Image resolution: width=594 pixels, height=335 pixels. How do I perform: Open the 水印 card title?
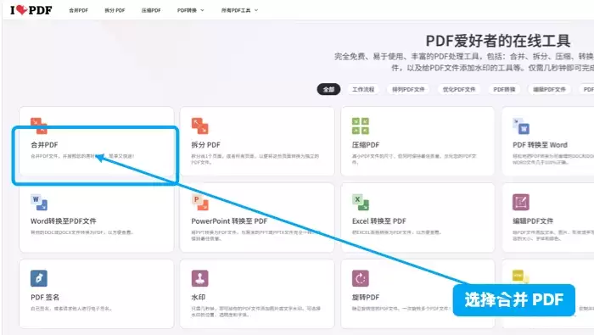tap(199, 297)
